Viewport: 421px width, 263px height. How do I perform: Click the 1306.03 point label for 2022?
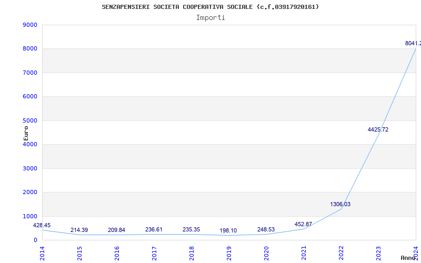tap(340, 204)
